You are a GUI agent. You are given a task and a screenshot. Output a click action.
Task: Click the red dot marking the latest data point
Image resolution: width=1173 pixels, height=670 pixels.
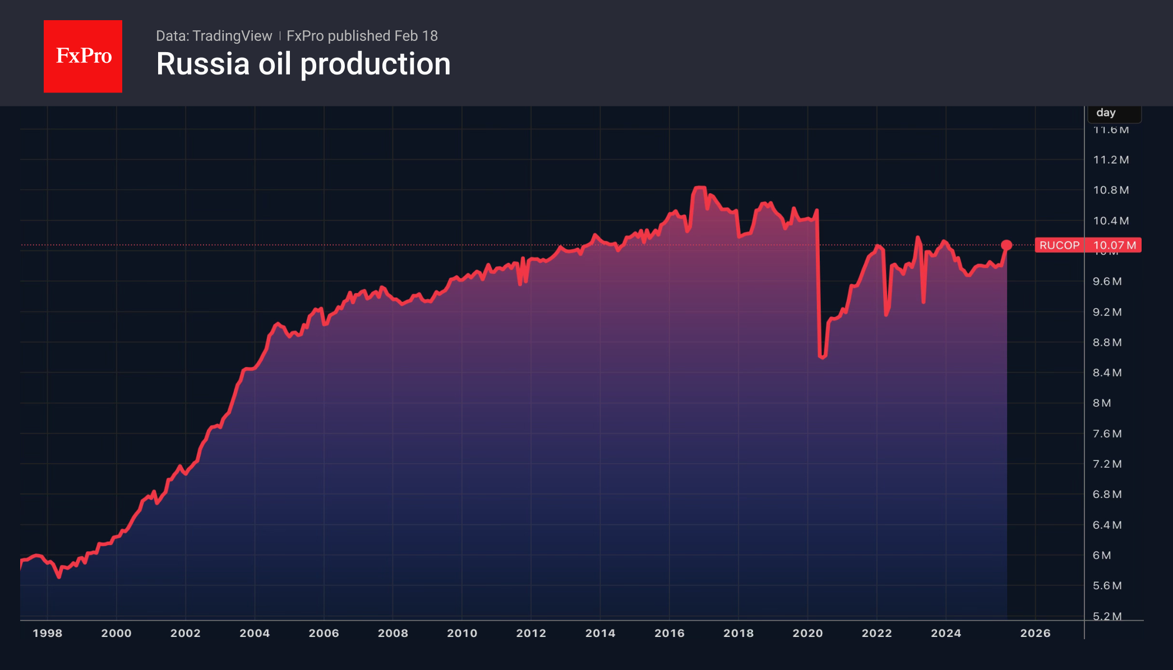[1006, 245]
